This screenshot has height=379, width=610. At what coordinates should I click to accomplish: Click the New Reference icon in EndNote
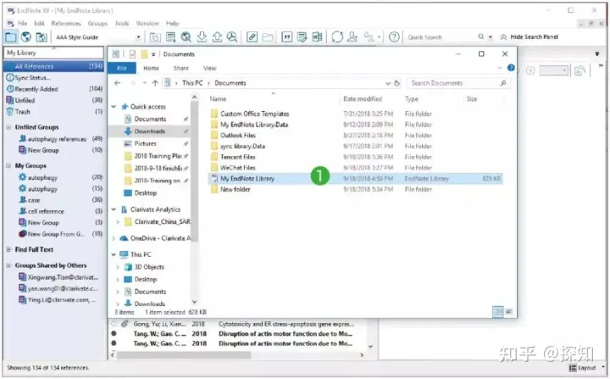coord(170,37)
